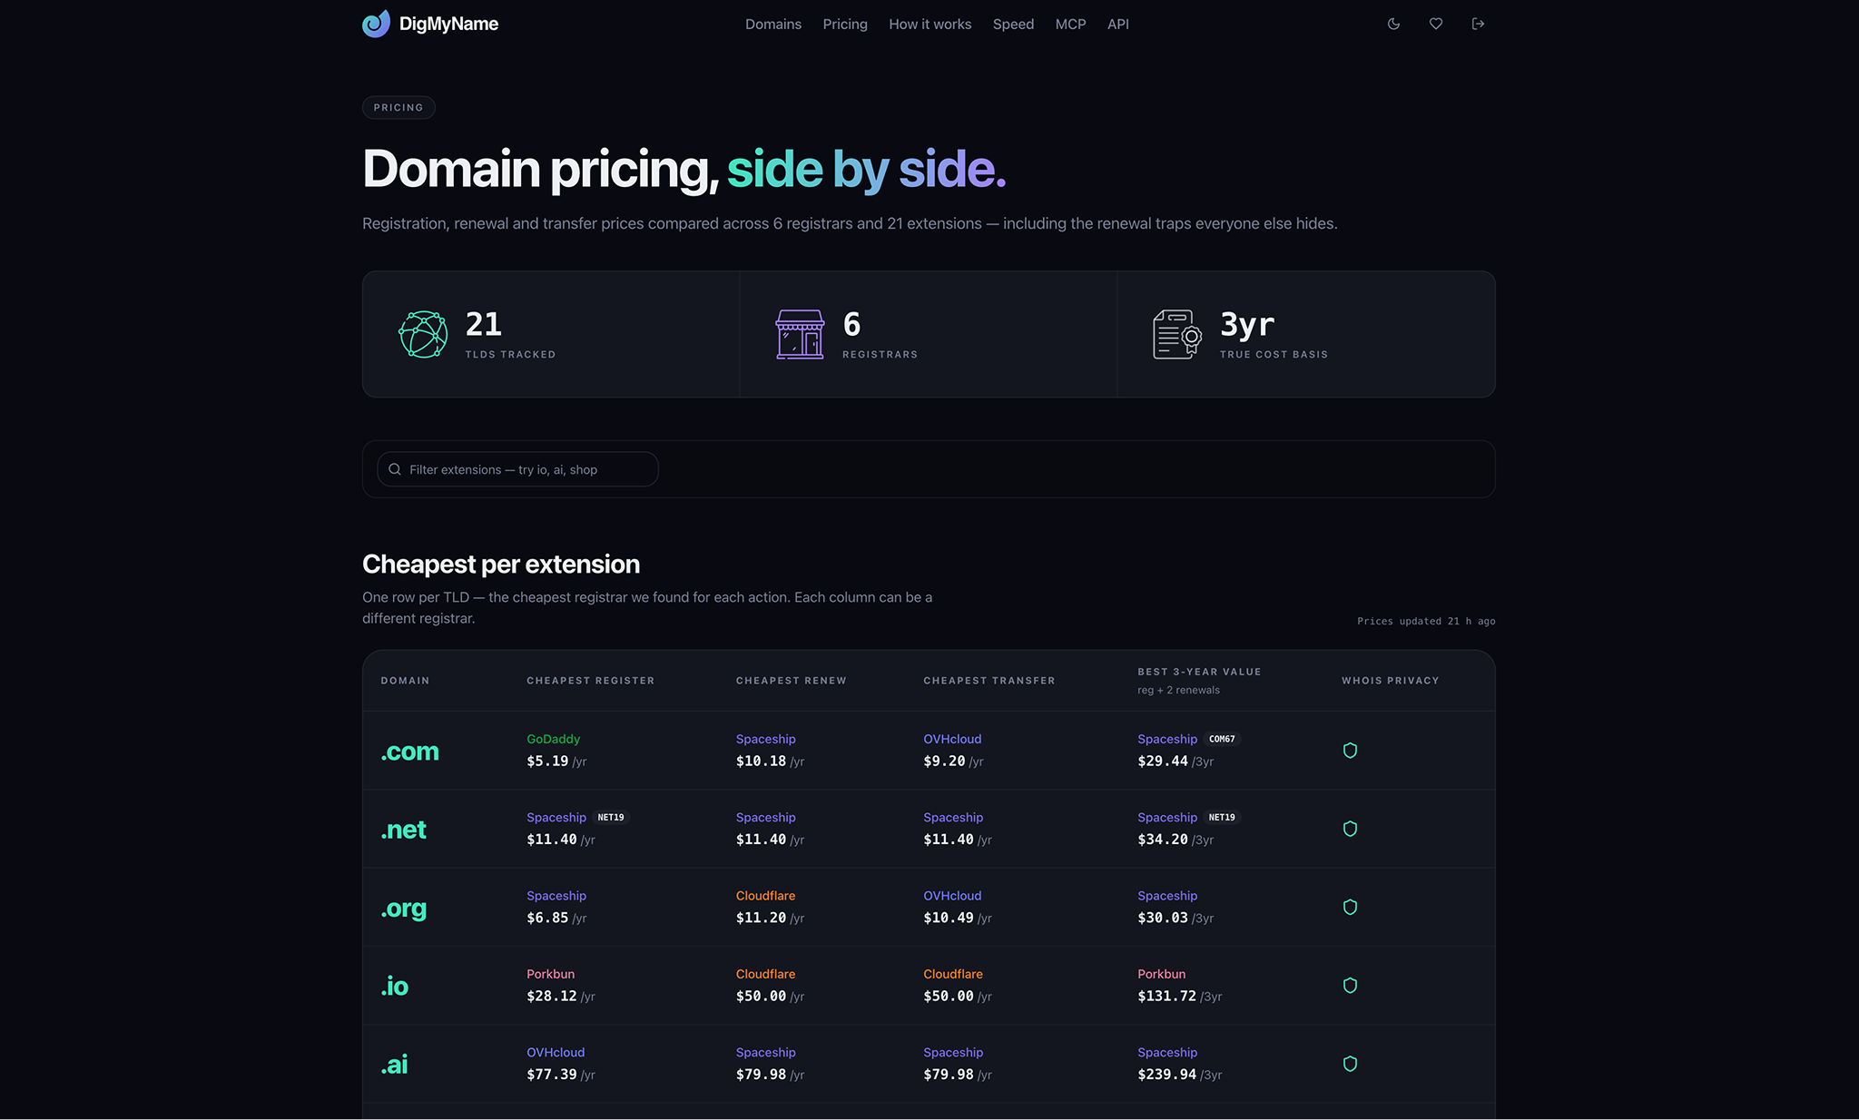Open the .ai domain row link

coord(394,1065)
